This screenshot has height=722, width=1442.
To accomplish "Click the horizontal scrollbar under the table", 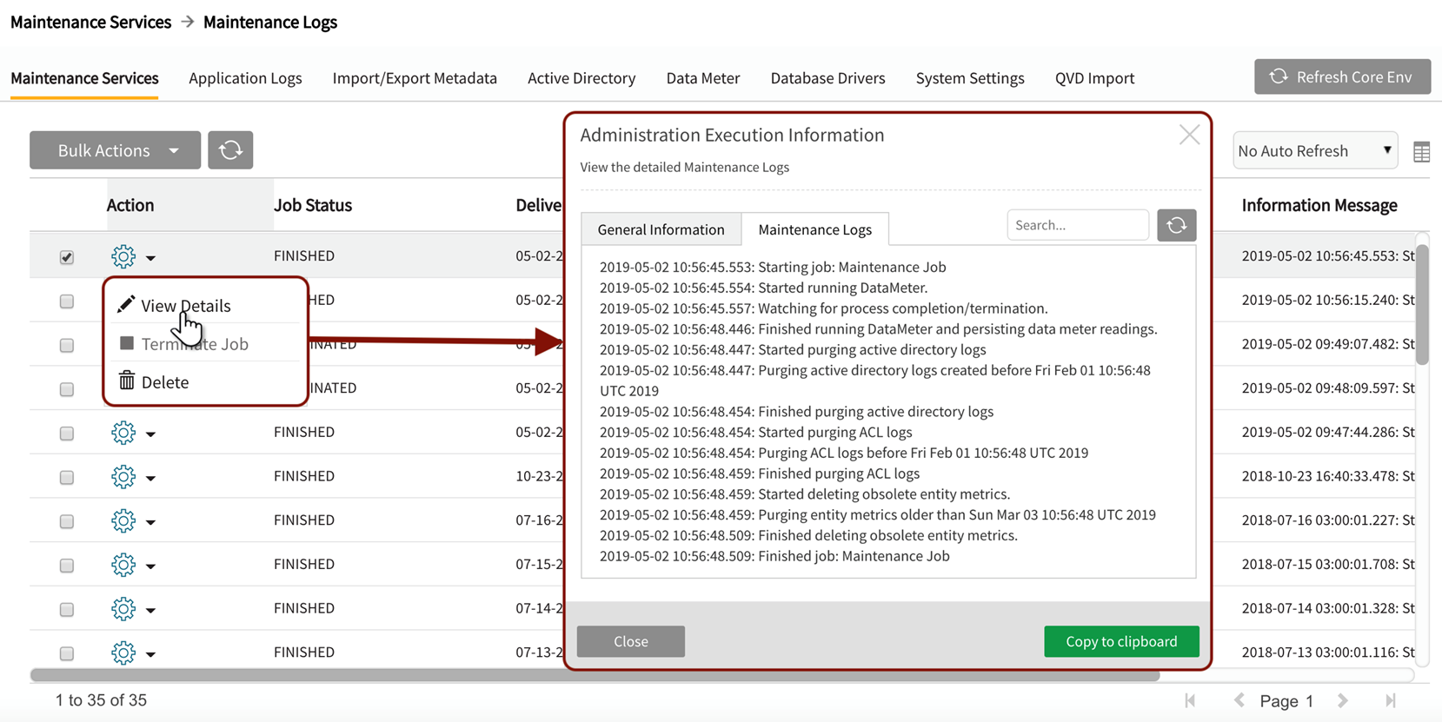I will 595,675.
